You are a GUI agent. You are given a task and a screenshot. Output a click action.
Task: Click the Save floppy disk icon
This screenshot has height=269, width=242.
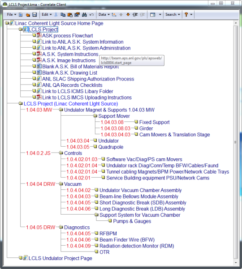(x=35, y=15)
